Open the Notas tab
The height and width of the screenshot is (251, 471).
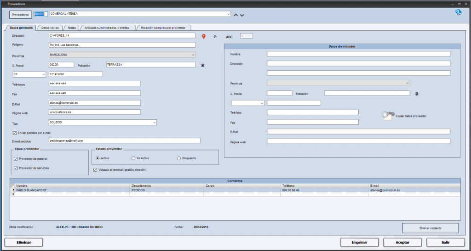(72, 28)
